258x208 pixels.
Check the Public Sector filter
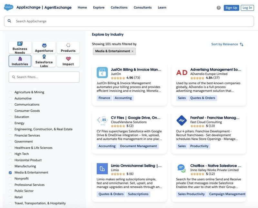tap(10, 191)
